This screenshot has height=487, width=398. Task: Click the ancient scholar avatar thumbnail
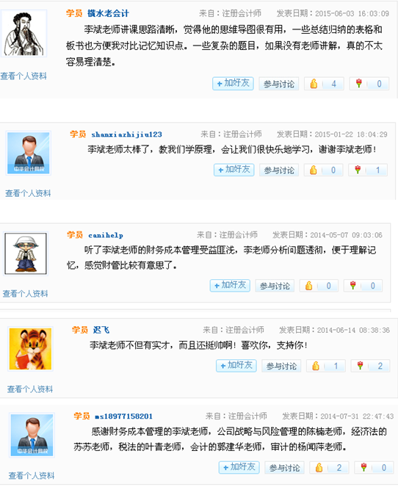coord(24,34)
